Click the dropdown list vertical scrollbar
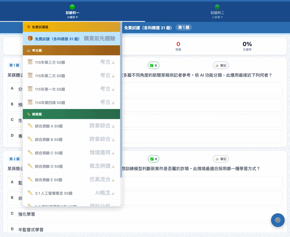 pos(121,100)
